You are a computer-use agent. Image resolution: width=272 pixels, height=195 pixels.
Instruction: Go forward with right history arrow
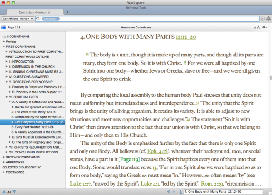coord(174,192)
